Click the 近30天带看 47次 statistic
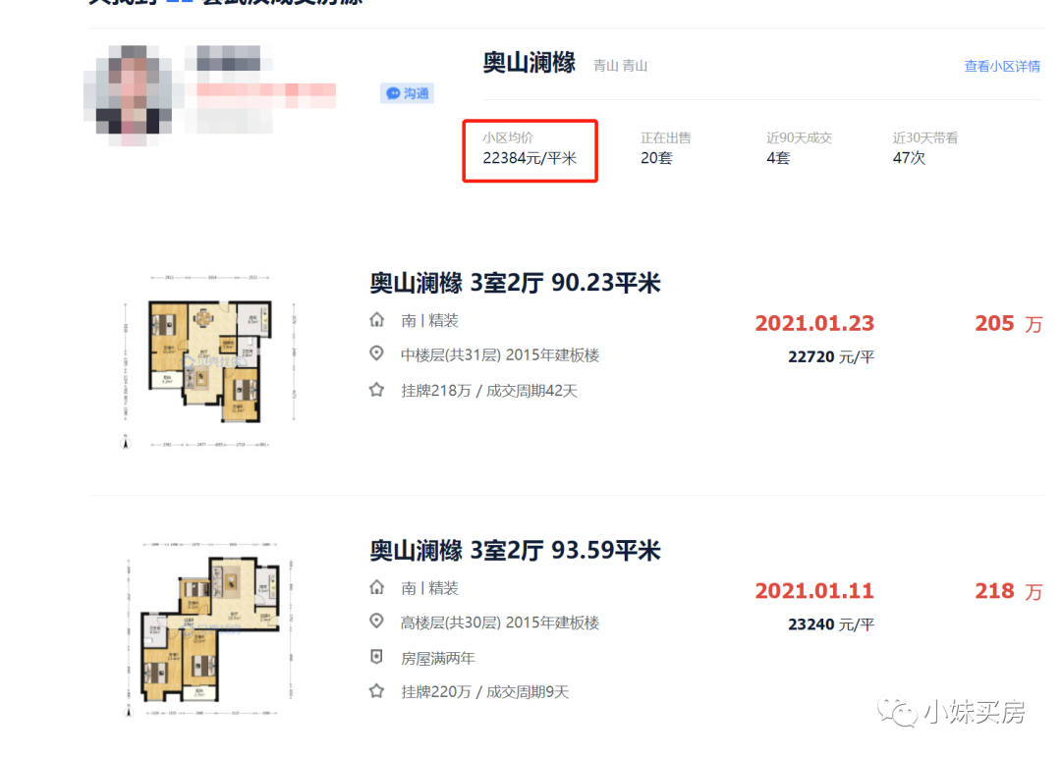 click(x=925, y=148)
